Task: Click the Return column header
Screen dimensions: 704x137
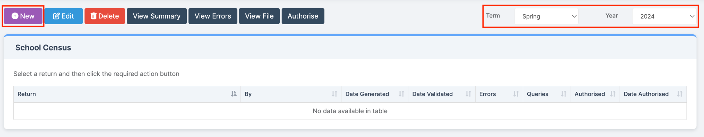Action: 27,94
